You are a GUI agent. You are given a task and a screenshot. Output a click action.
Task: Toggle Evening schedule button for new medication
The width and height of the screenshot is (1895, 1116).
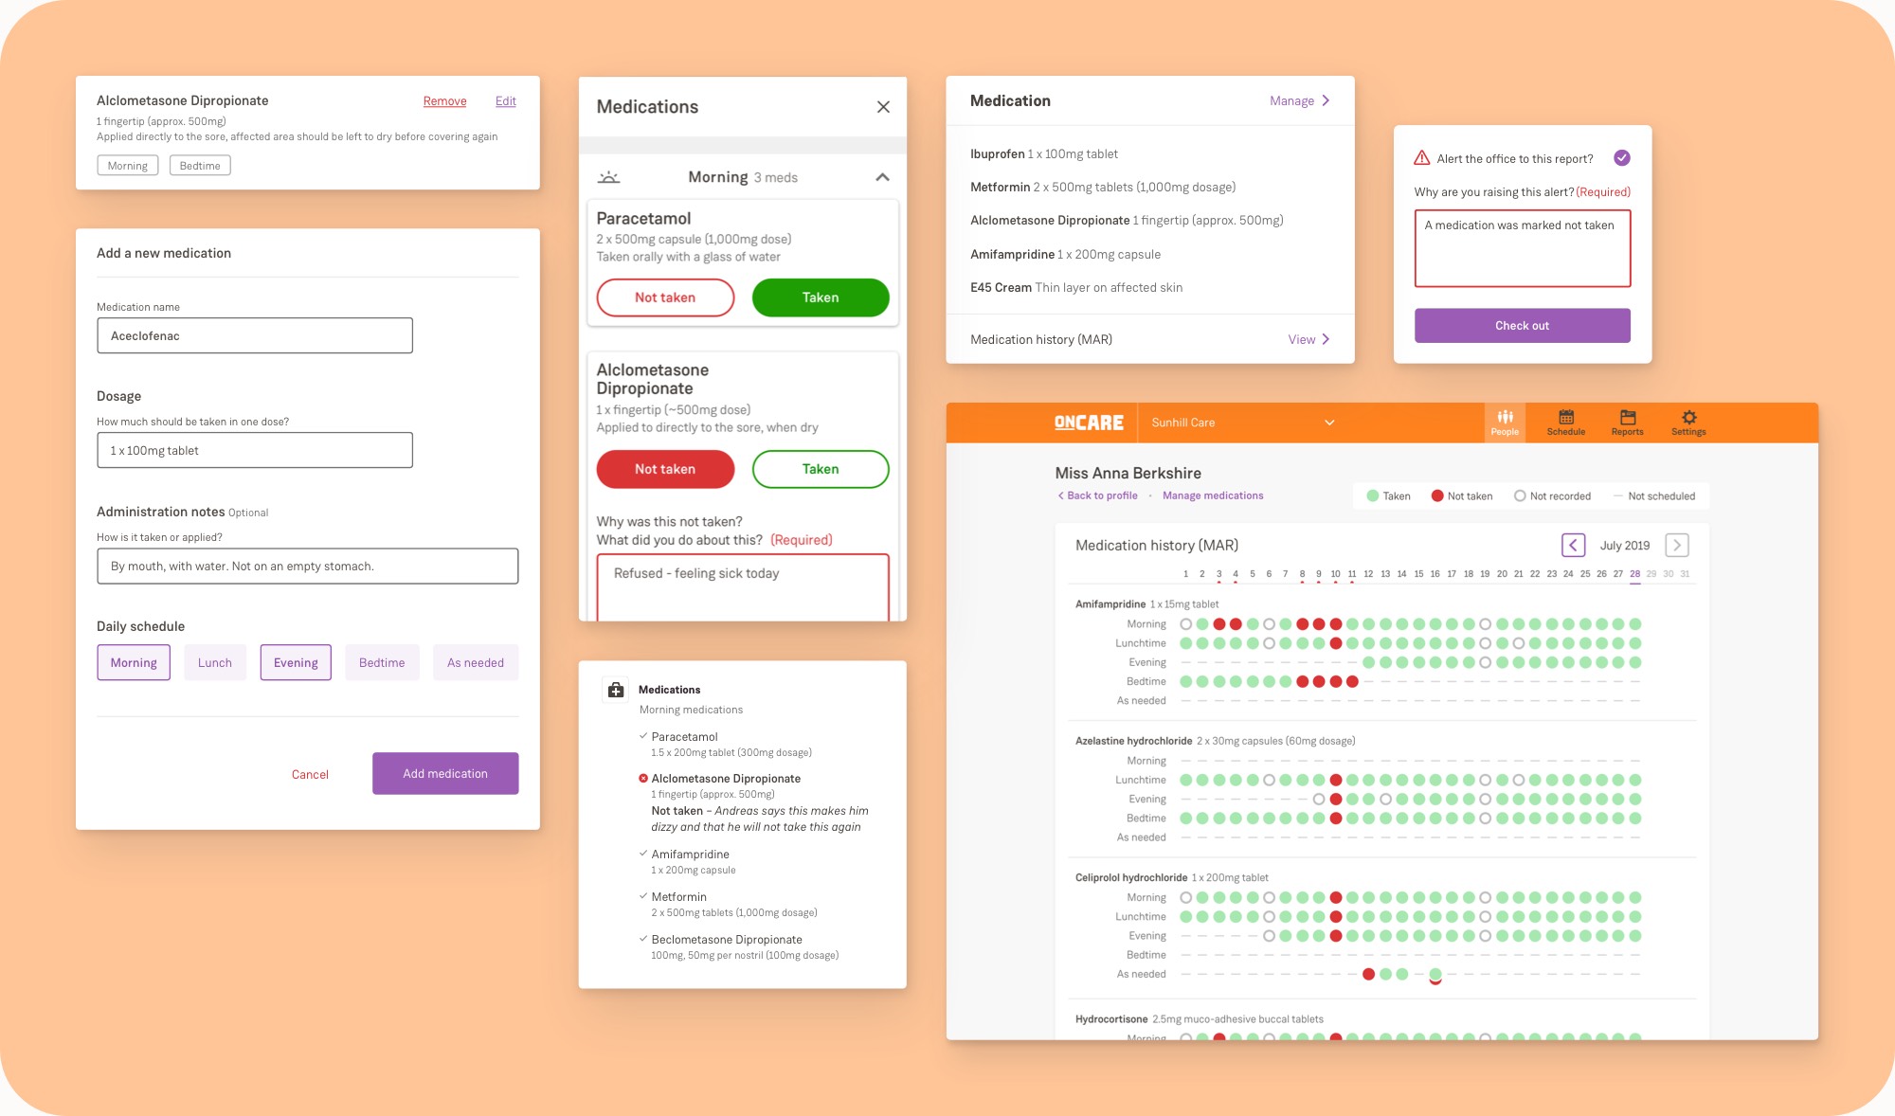click(x=294, y=661)
